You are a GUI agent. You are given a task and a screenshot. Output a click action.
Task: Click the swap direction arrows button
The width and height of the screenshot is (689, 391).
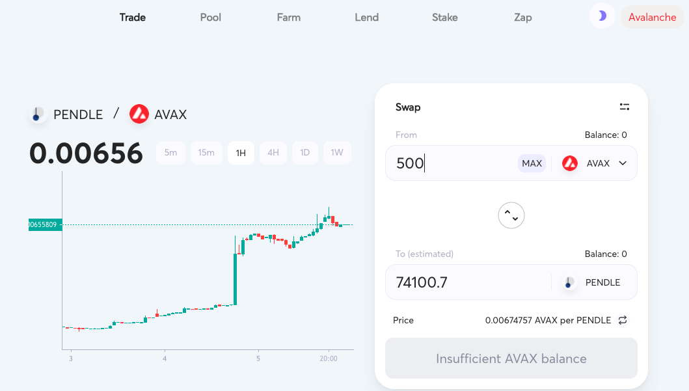coord(511,215)
